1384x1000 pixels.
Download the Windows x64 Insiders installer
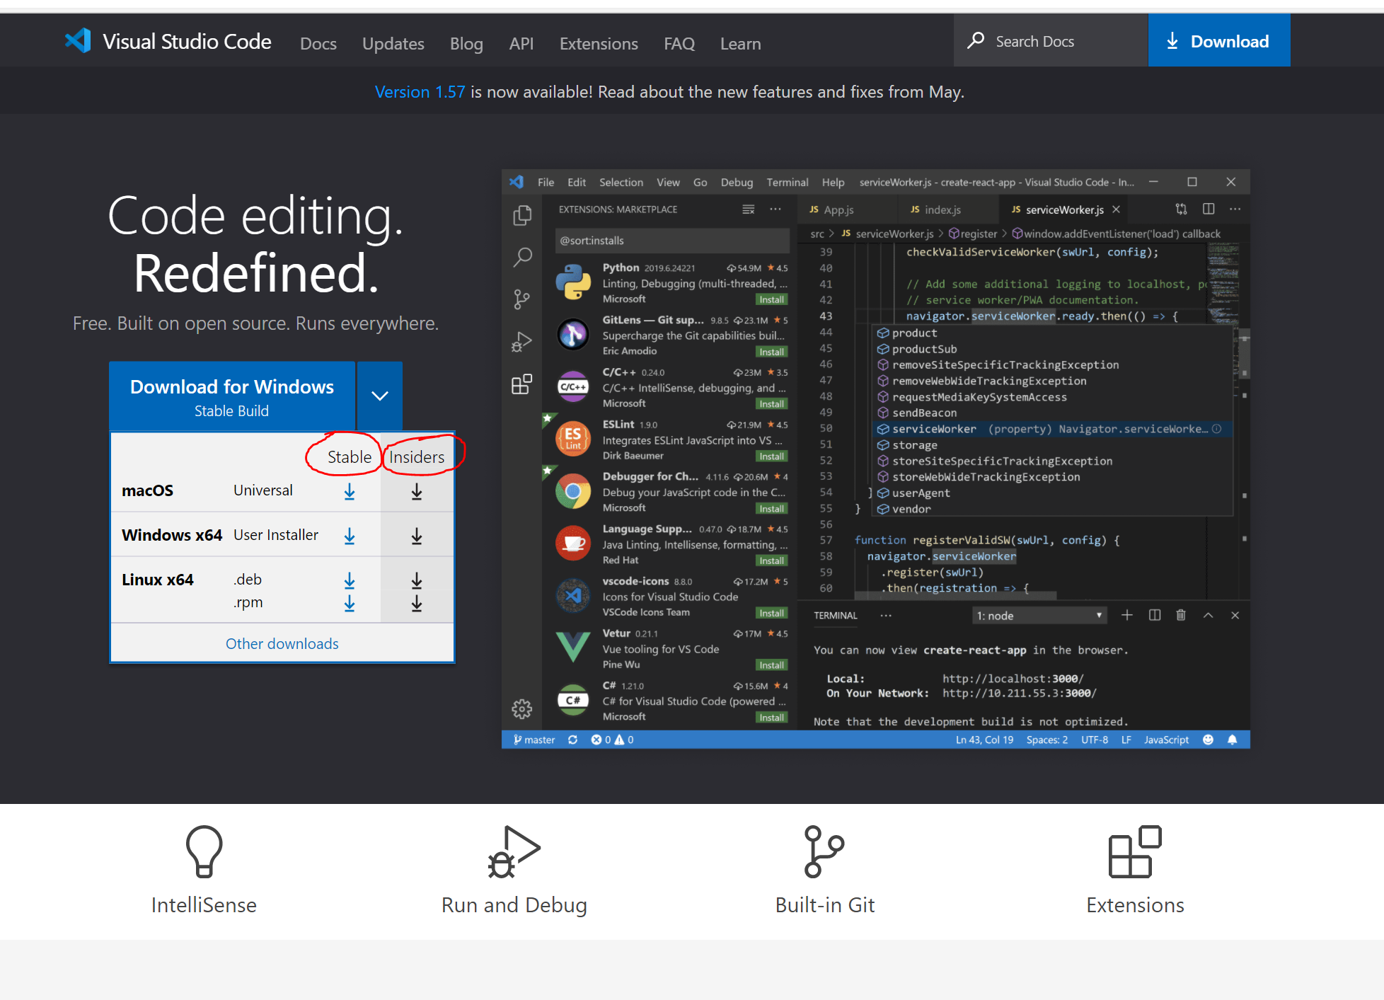pyautogui.click(x=417, y=536)
